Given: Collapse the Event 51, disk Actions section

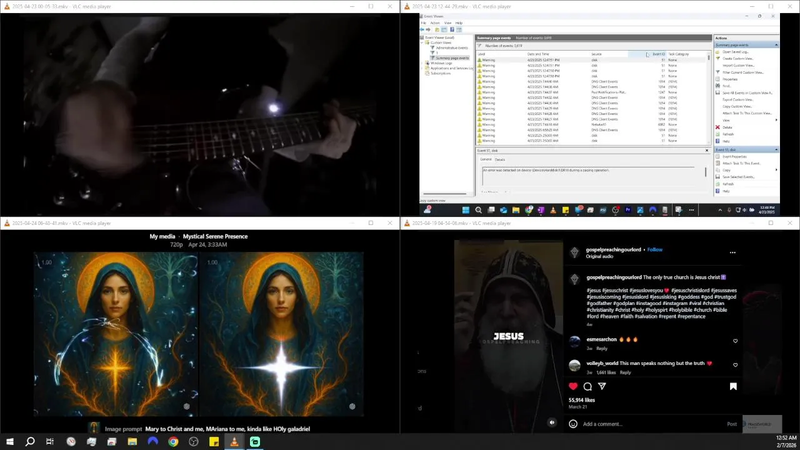Looking at the screenshot, I should coord(776,150).
